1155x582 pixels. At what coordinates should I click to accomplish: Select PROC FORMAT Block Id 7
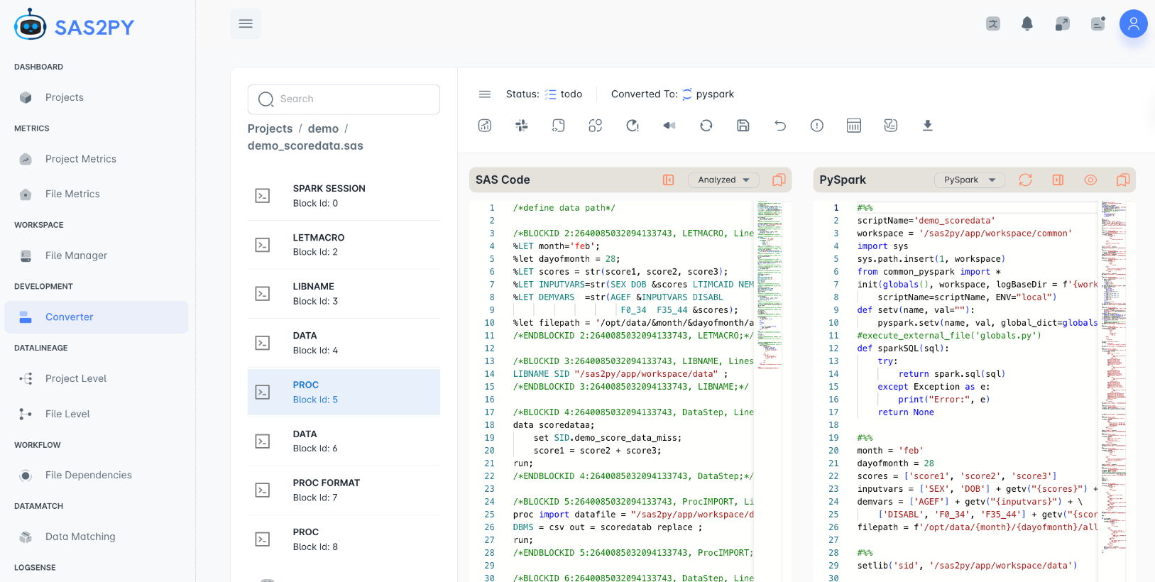pyautogui.click(x=344, y=490)
